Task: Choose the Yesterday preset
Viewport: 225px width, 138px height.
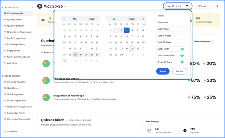Action: [x=172, y=22]
